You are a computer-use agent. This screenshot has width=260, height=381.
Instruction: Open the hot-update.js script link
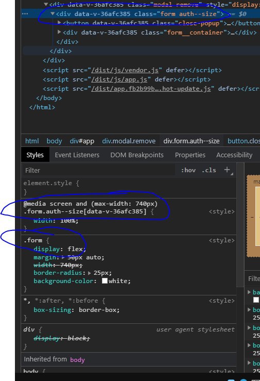pos(151,89)
